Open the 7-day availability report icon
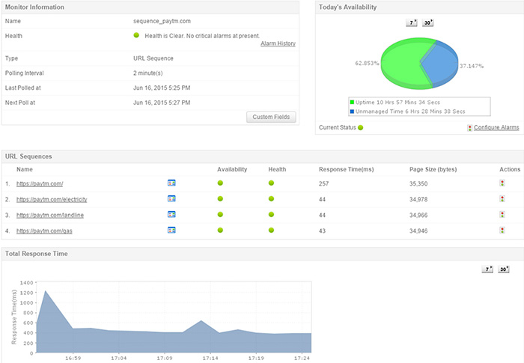This screenshot has width=524, height=363. [x=412, y=22]
